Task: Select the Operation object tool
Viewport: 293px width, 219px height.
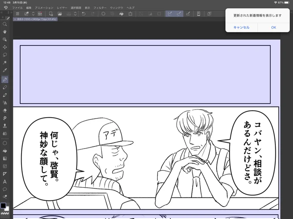Action: click(5, 40)
